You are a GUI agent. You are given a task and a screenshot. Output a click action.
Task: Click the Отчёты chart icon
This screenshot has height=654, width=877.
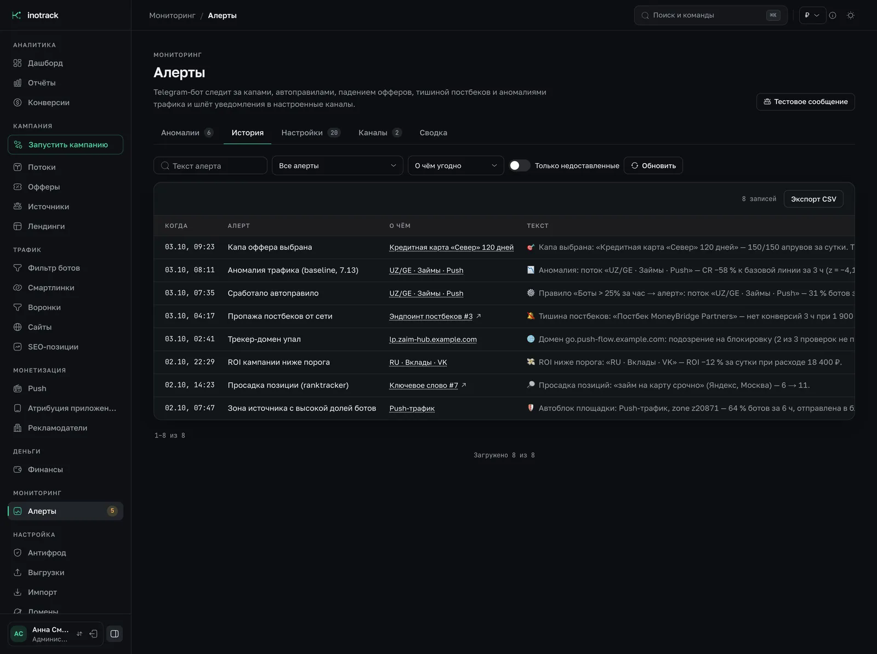click(18, 83)
